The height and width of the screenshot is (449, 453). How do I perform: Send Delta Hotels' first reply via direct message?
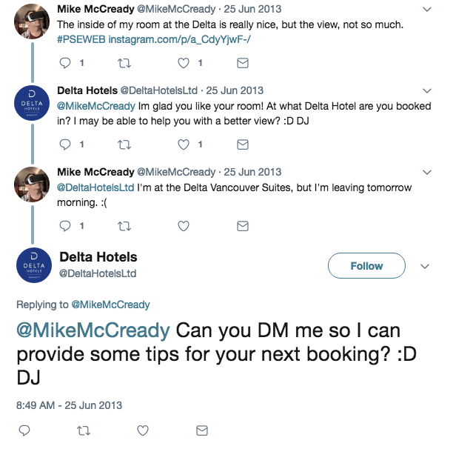click(242, 144)
